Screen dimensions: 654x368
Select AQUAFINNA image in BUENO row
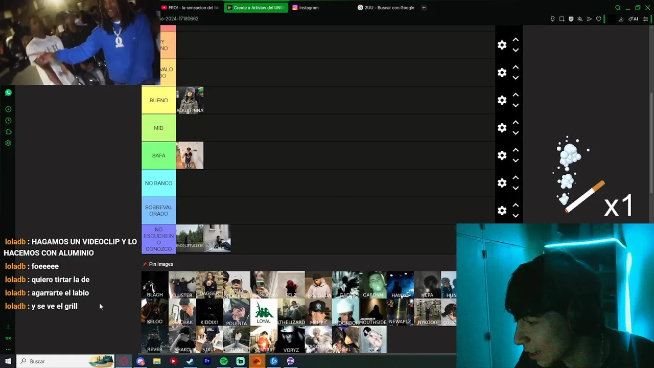[190, 100]
